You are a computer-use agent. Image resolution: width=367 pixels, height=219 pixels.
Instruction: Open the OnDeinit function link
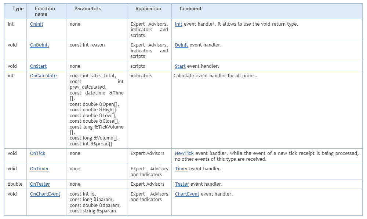[39, 45]
